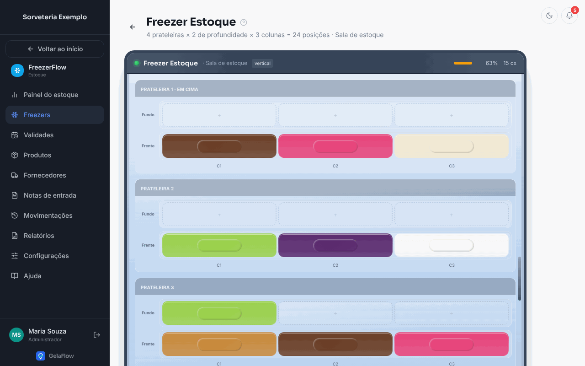Click the Movimentações history icon
This screenshot has width=585, height=366.
click(15, 215)
